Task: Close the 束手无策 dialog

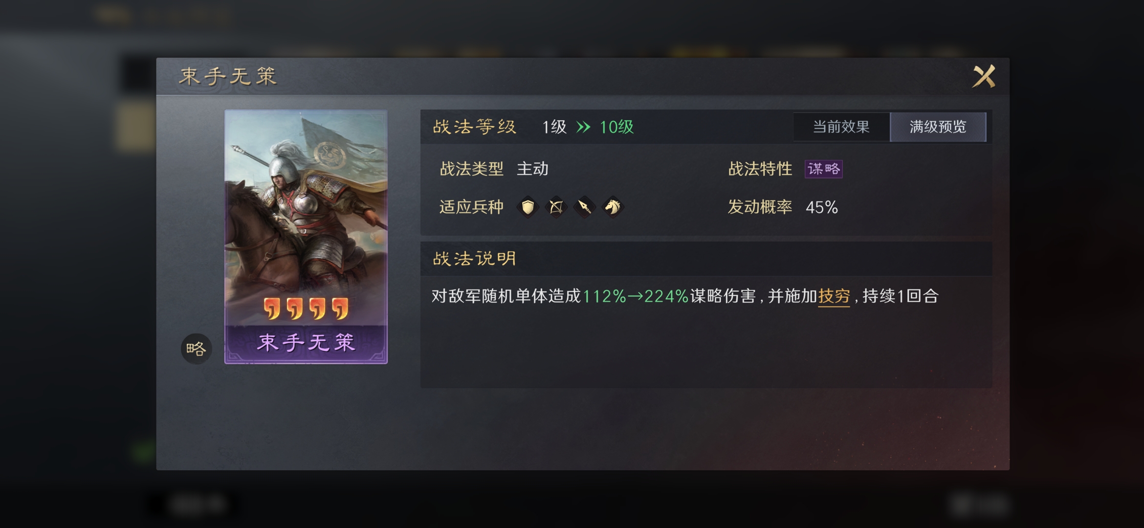Action: (x=984, y=76)
